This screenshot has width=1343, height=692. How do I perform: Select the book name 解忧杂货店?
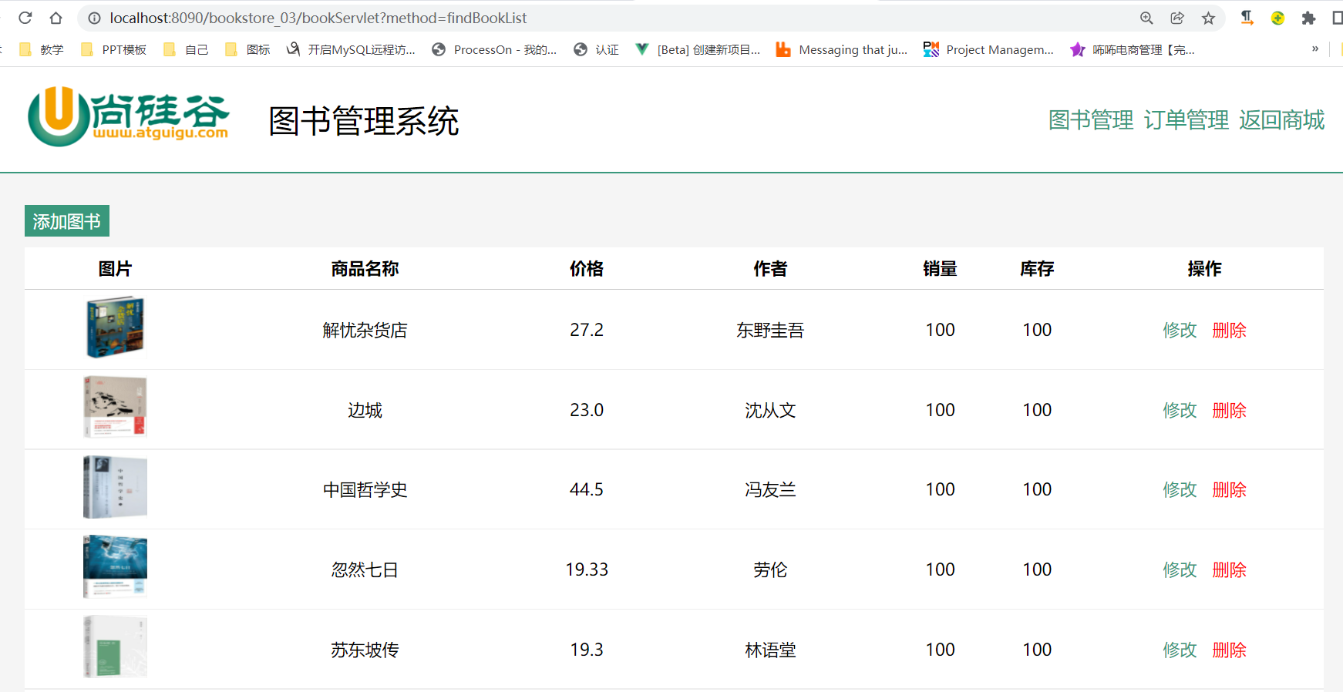point(365,330)
